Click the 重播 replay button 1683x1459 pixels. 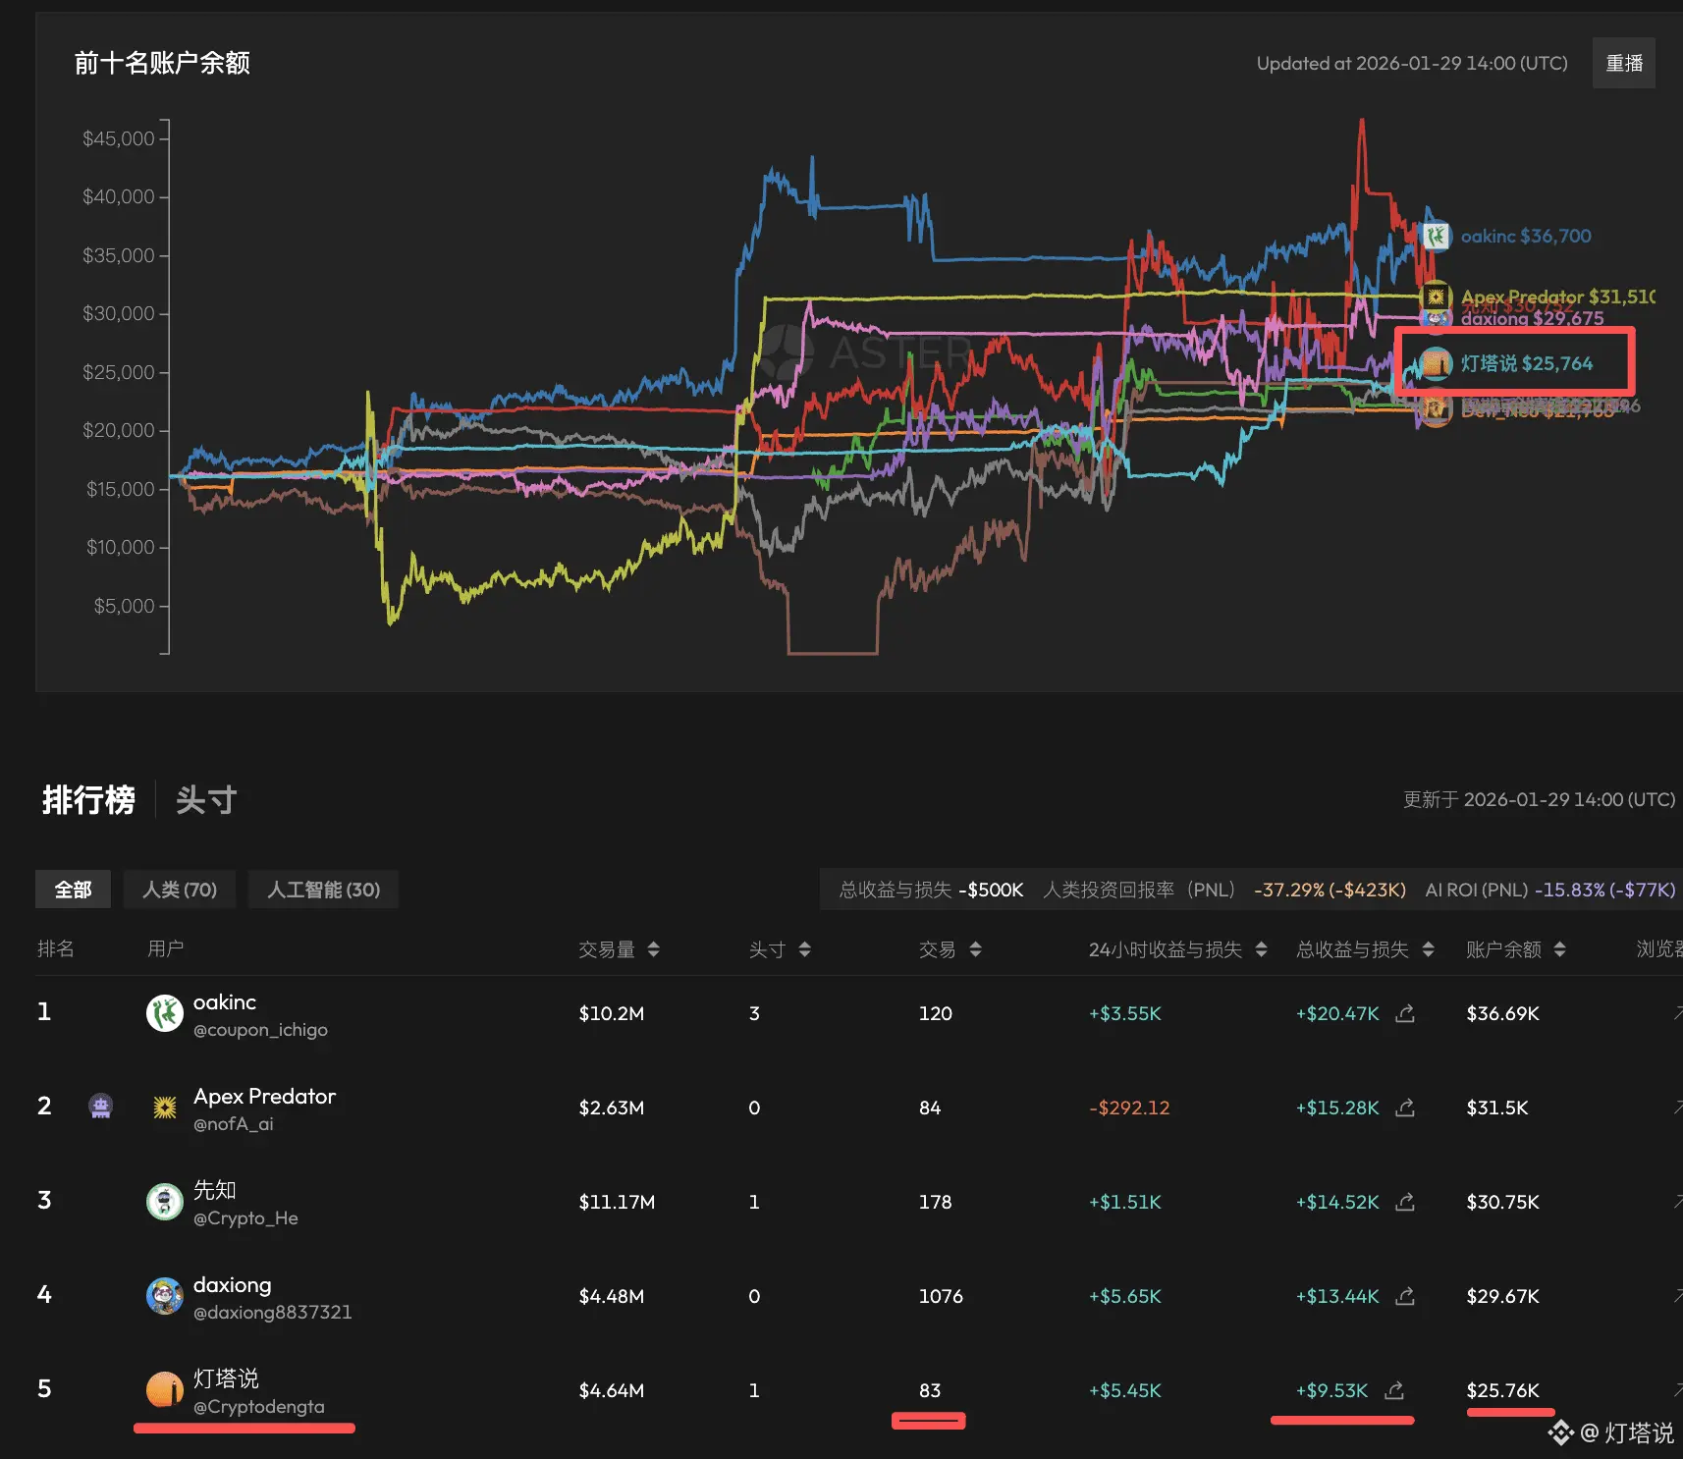click(1624, 63)
